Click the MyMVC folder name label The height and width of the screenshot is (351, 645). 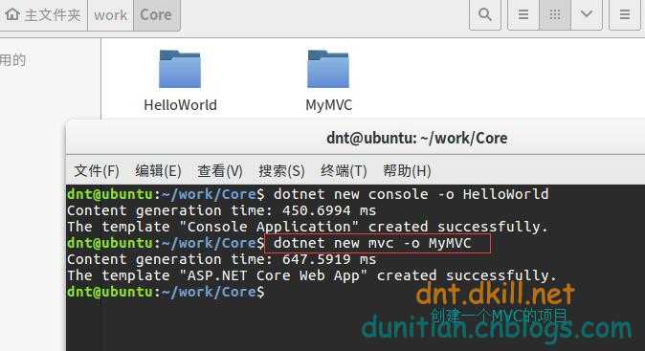tap(328, 105)
